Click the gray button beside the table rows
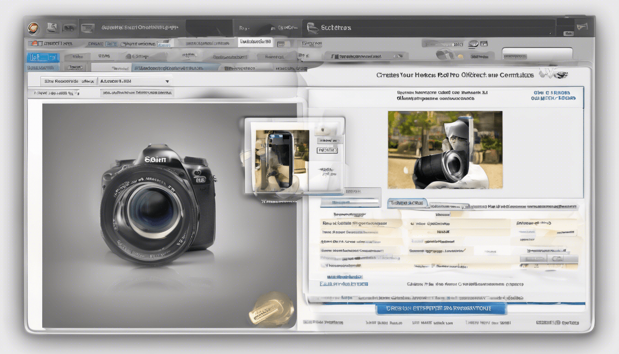The width and height of the screenshot is (619, 354). pyautogui.click(x=549, y=259)
